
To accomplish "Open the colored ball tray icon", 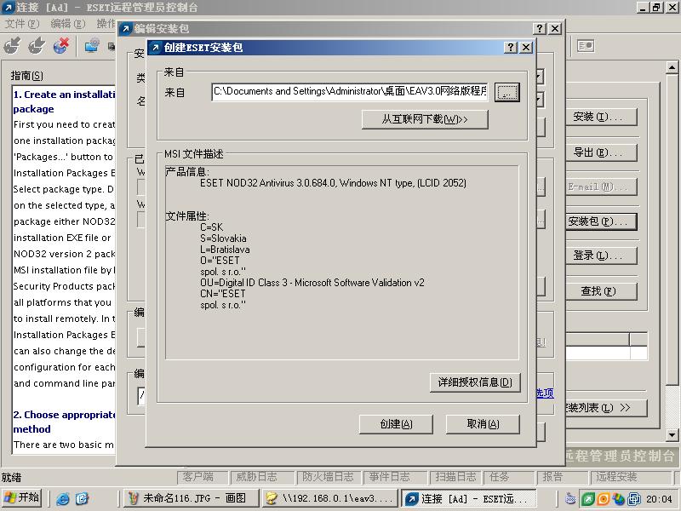I will click(x=620, y=498).
